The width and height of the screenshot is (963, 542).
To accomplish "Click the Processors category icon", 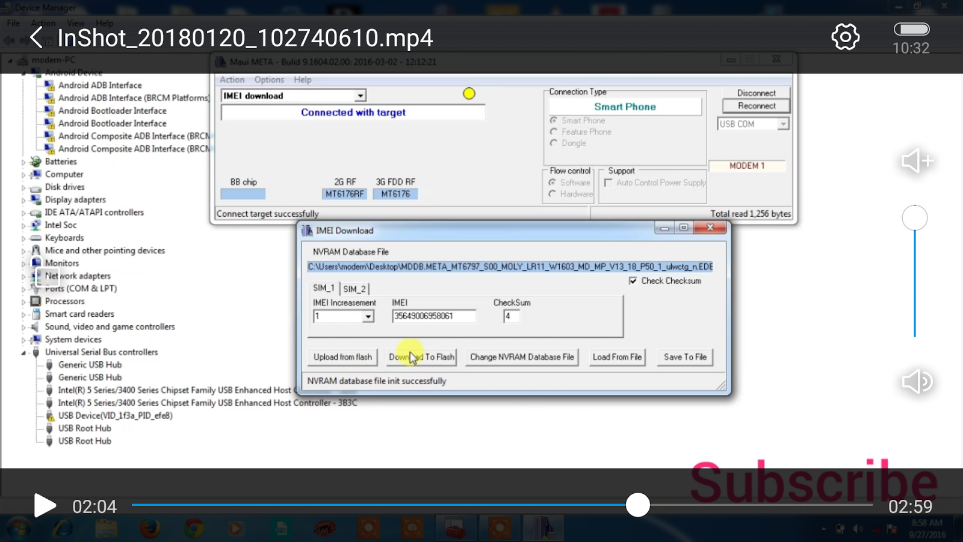I will (36, 301).
